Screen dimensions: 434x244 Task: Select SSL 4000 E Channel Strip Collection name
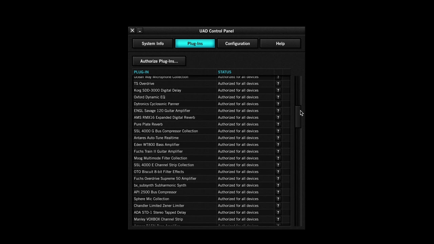tap(164, 165)
